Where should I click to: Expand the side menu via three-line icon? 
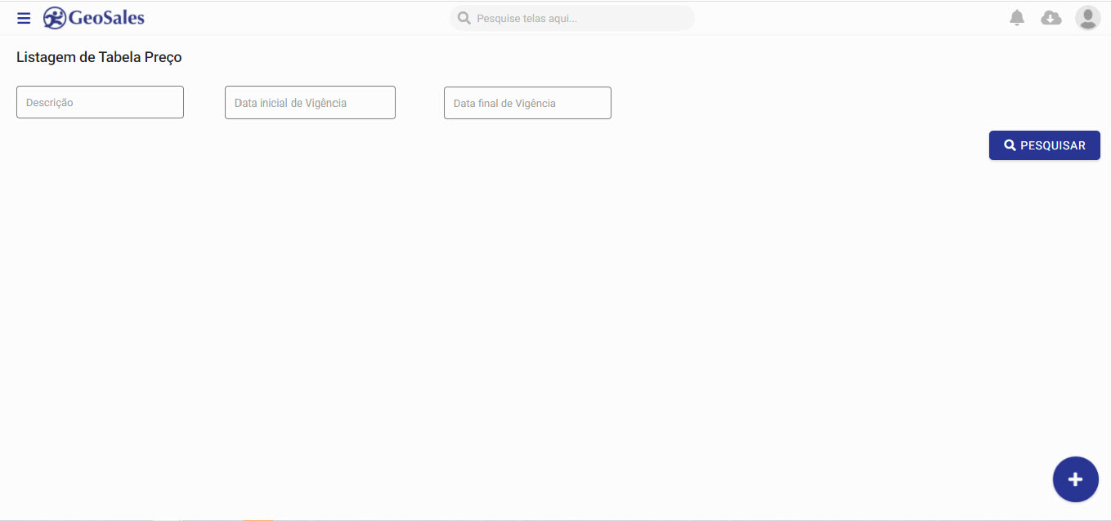click(24, 18)
